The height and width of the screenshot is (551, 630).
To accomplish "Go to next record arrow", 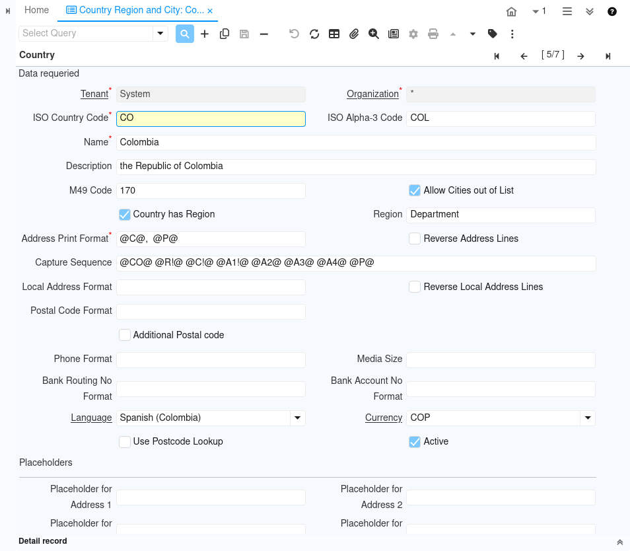I will [x=580, y=56].
